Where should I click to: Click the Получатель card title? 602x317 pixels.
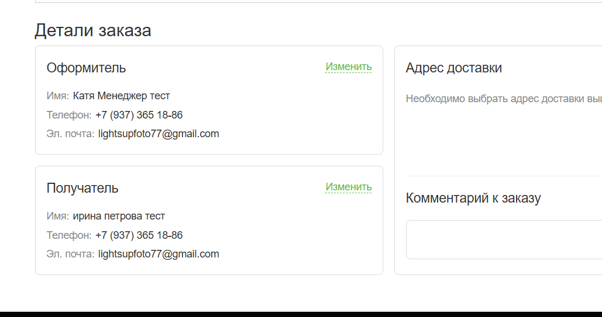[82, 188]
